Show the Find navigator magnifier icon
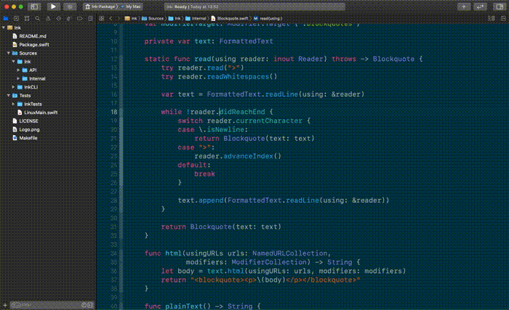 (37, 18)
